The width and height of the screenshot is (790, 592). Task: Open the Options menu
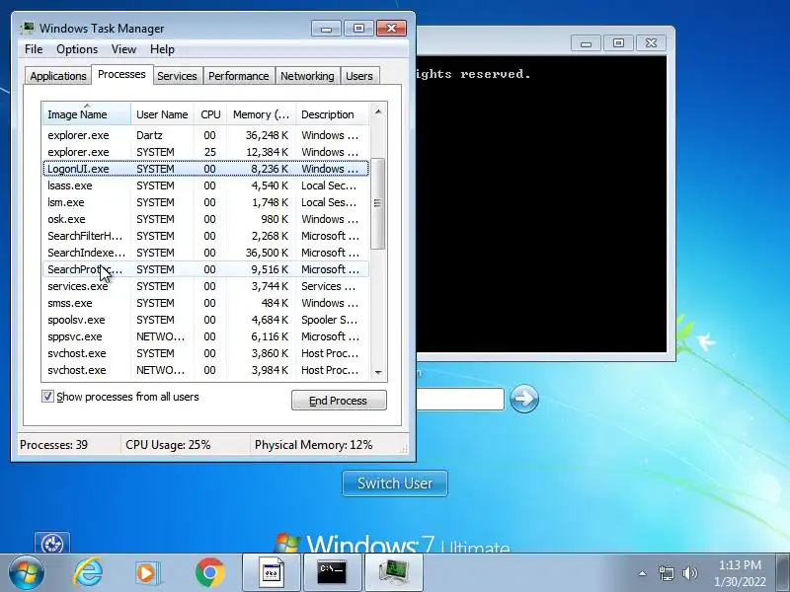77,49
